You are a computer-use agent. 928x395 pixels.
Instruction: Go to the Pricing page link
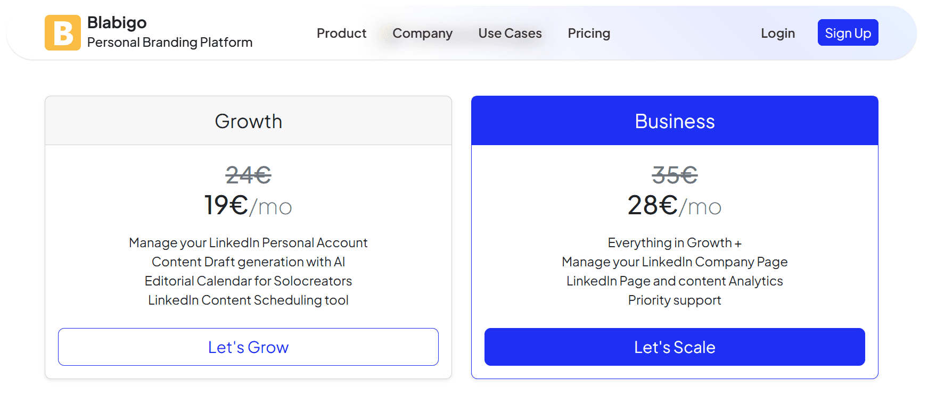coord(588,33)
